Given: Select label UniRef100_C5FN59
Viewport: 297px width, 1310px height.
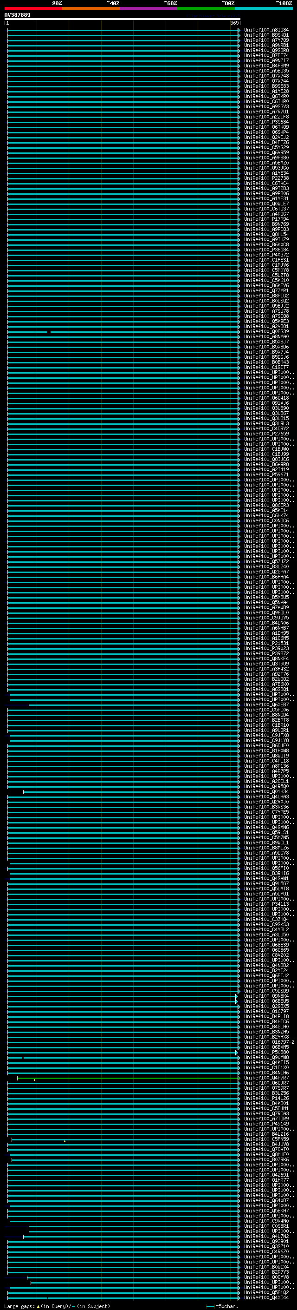Looking at the screenshot, I should [x=266, y=1139].
